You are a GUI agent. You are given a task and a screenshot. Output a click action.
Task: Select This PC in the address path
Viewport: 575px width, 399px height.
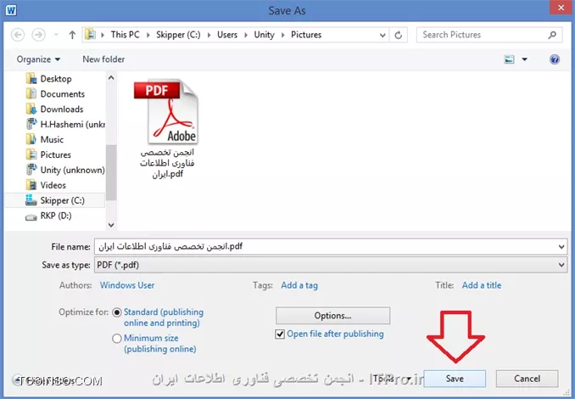coord(125,35)
